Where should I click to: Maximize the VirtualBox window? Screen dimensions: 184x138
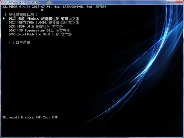[x=173, y=2]
